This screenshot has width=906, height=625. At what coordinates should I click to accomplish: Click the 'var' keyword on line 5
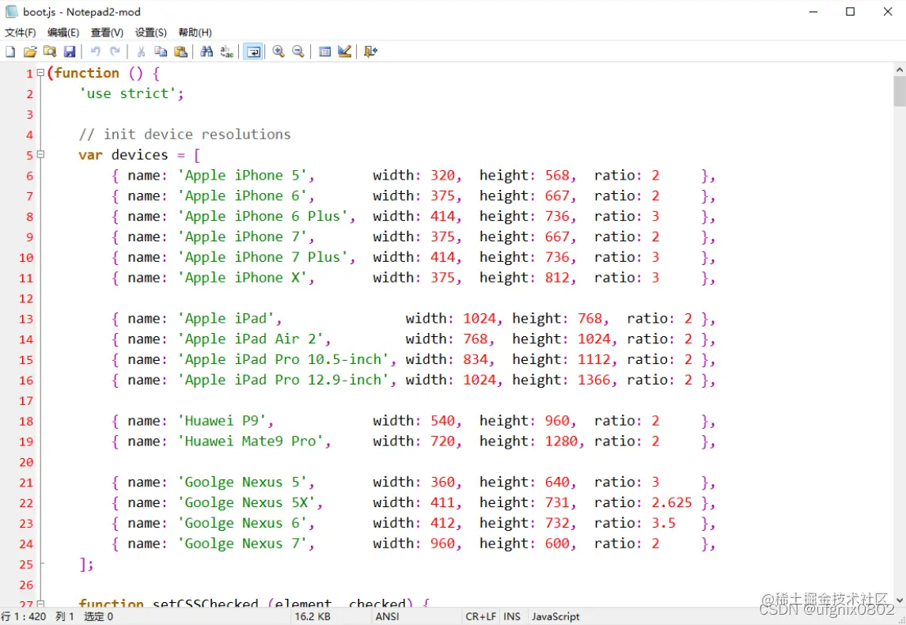91,155
